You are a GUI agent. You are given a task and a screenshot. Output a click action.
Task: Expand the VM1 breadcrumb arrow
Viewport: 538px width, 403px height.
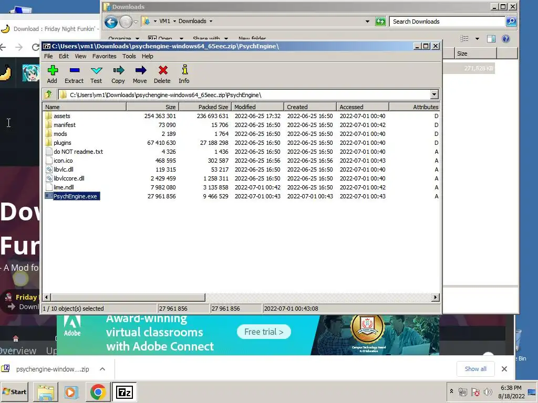[174, 21]
